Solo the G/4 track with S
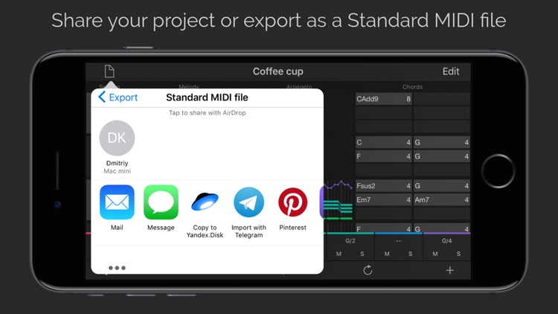The width and height of the screenshot is (558, 314). tap(458, 254)
